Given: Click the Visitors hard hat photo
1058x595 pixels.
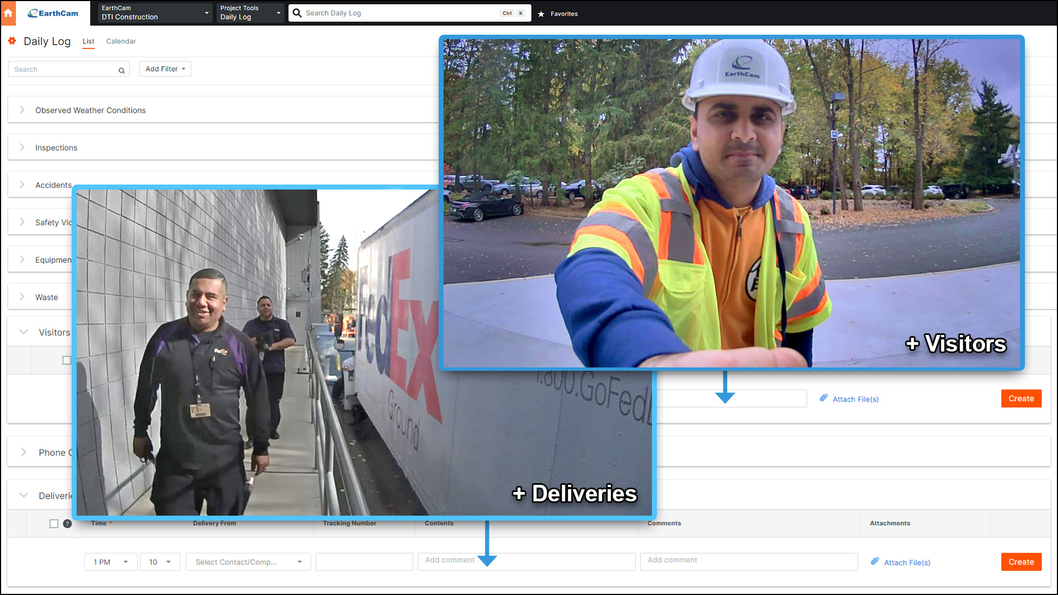Looking at the screenshot, I should 732,203.
